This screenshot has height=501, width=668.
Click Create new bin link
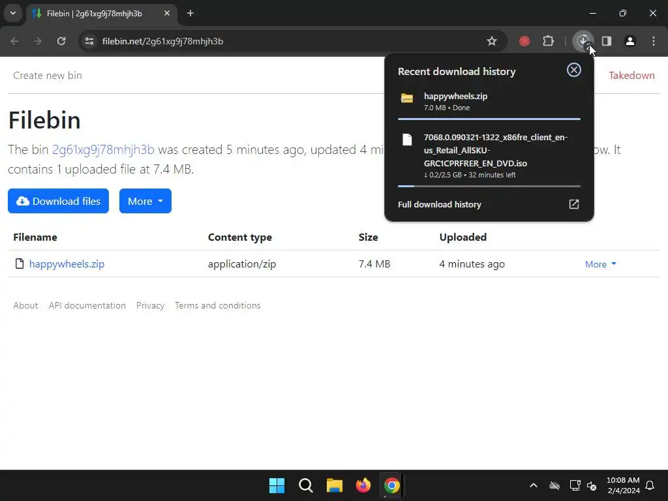click(x=47, y=76)
